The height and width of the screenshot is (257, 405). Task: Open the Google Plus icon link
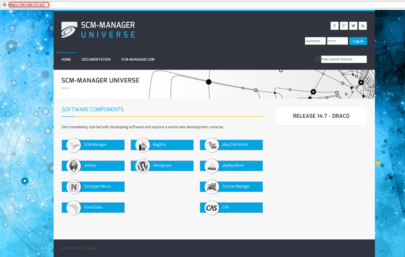[x=344, y=26]
